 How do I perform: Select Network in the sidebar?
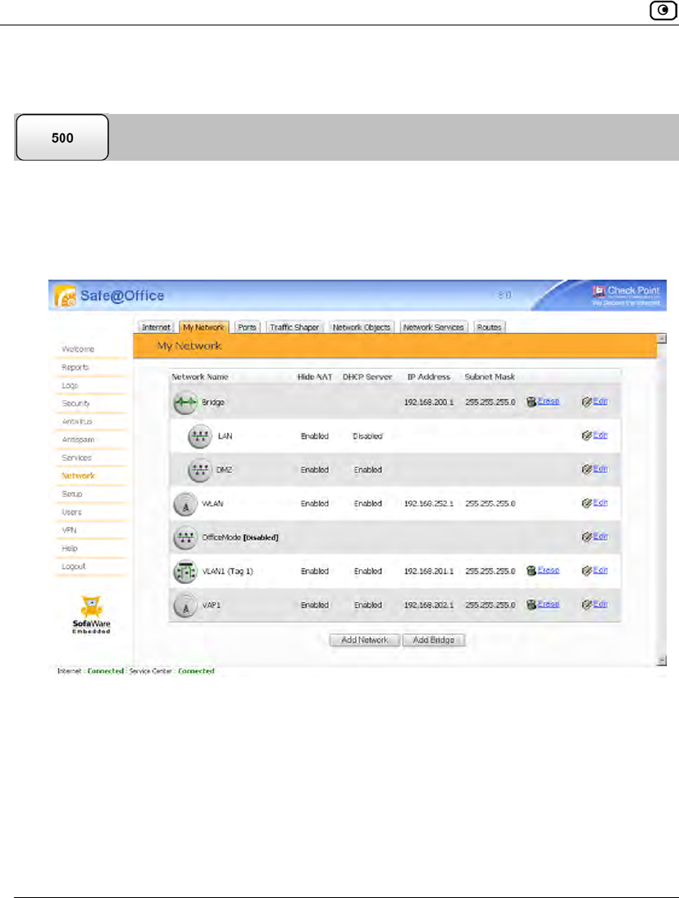pos(79,476)
